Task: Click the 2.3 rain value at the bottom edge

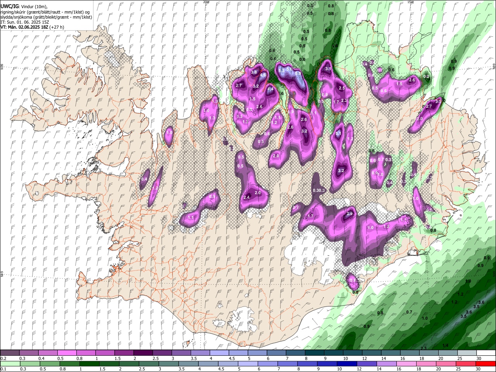Action: [424, 348]
